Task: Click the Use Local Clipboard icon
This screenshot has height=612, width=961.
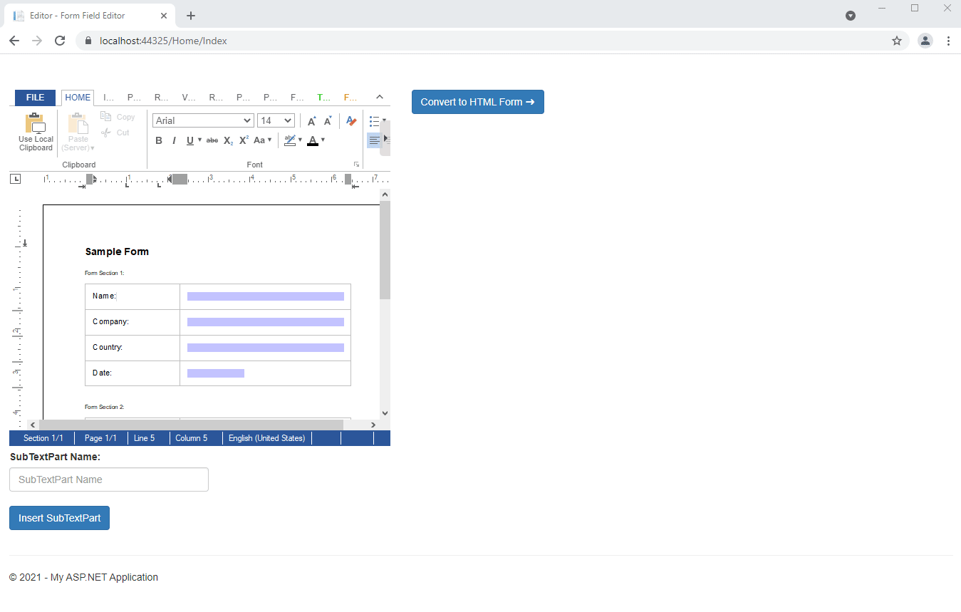Action: coord(35,123)
